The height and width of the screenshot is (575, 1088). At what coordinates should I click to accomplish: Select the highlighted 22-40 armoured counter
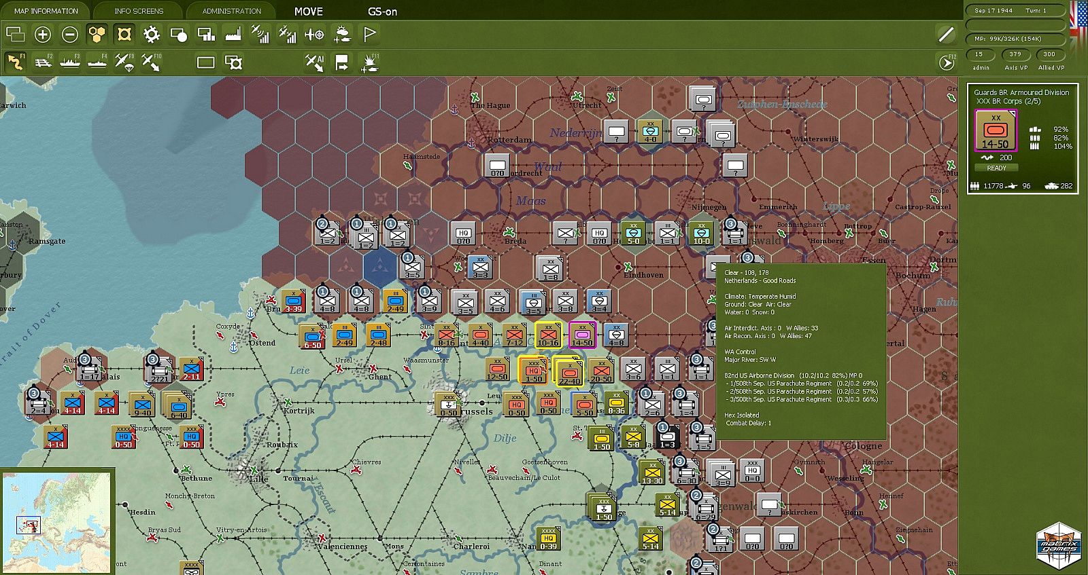(568, 372)
